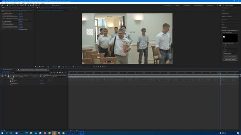
Task: Select the Eraser tool
Action: [x=33, y=5]
